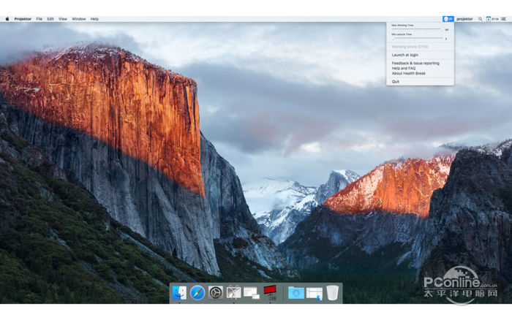Image resolution: width=512 pixels, height=320 pixels.
Task: Launch Finder from the Dock
Action: coord(180,292)
